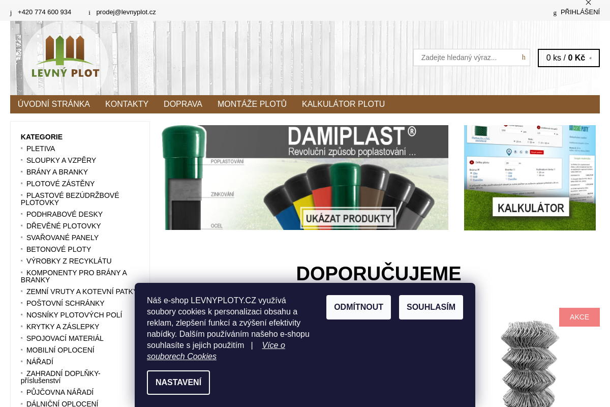This screenshot has width=610, height=407.
Task: Open MONTÁŽE PLOTŮ menu item
Action: coord(252,104)
